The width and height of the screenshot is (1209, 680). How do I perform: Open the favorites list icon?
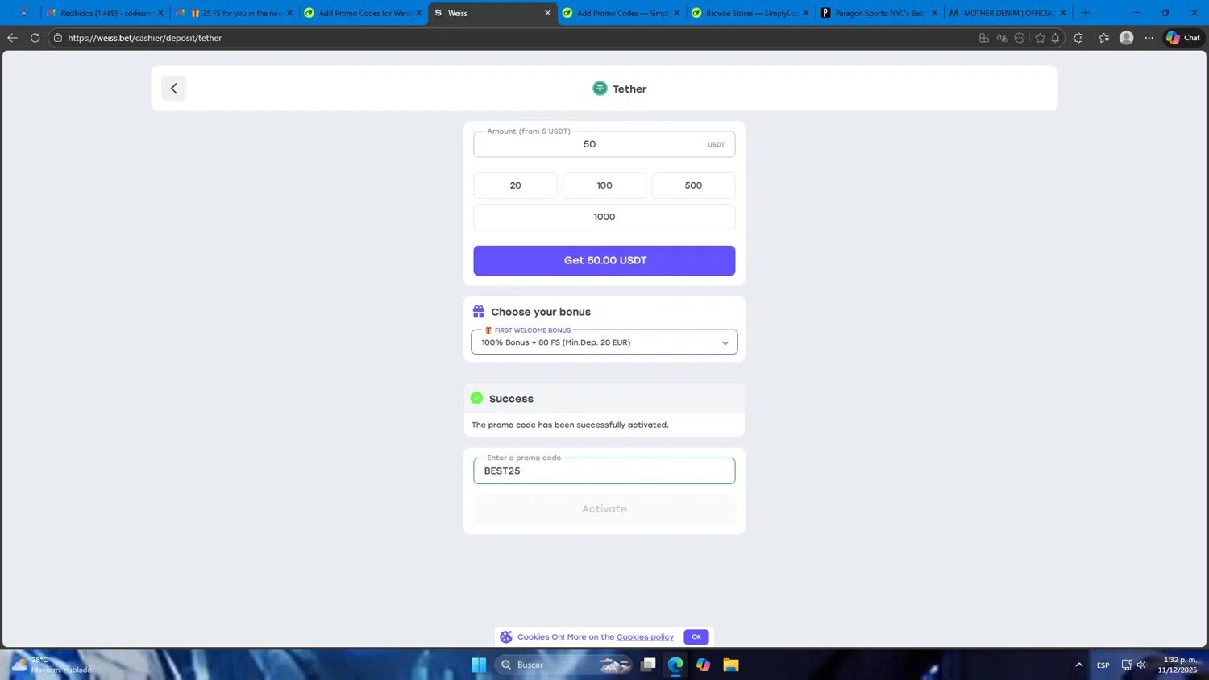tap(1103, 38)
